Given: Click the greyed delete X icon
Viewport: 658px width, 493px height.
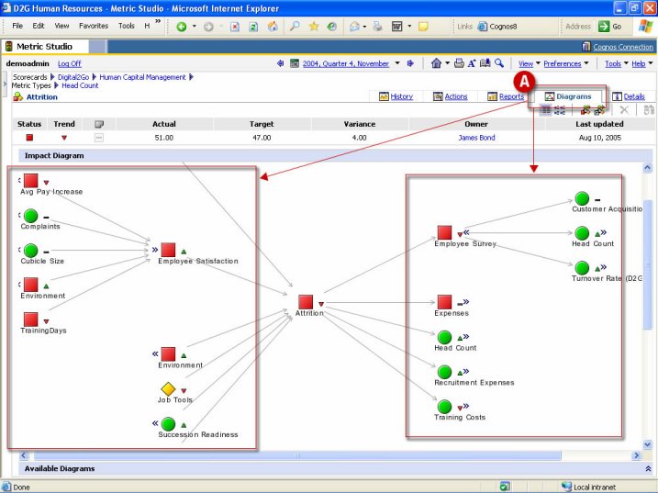Looking at the screenshot, I should (x=624, y=110).
